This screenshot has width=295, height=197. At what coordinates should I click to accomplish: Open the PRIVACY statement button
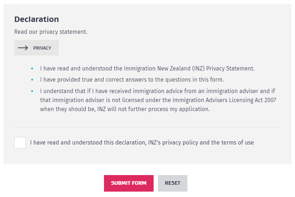pos(36,48)
